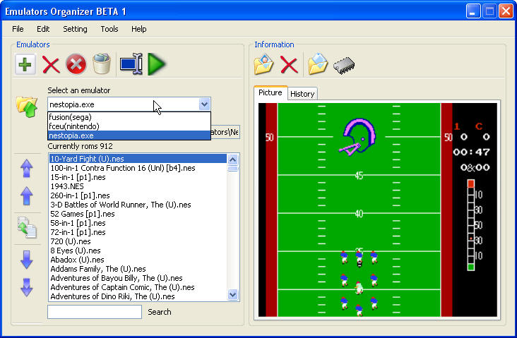Image resolution: width=517 pixels, height=338 pixels.
Task: Click the red X delete icon in Emulators toolbar
Action: [x=51, y=65]
